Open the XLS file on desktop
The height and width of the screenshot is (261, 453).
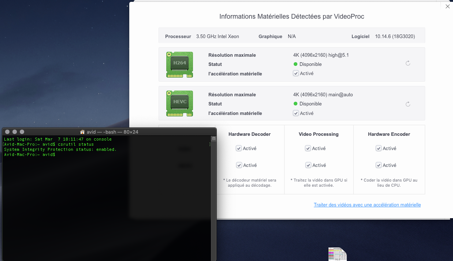338,254
